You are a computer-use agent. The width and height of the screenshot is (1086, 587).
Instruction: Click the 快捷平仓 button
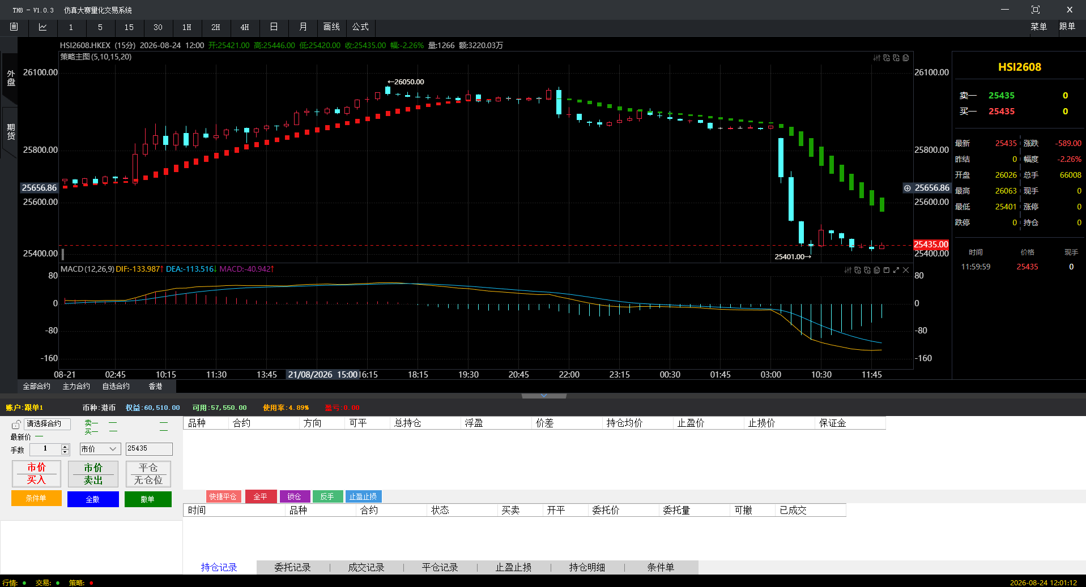[x=223, y=496]
